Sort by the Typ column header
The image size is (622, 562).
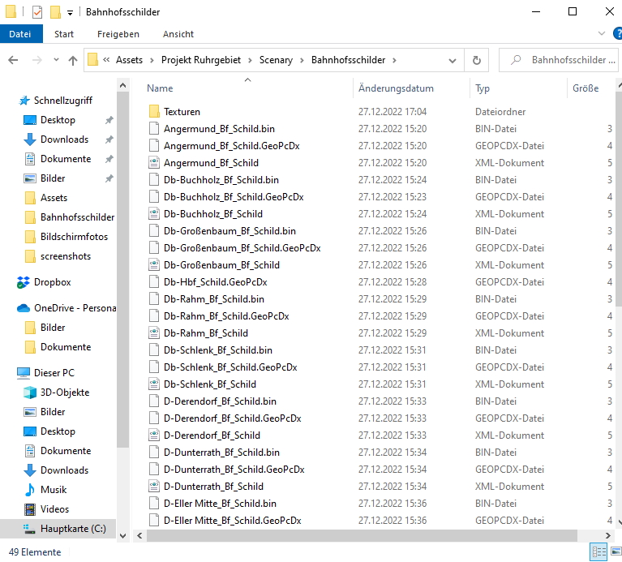pos(483,88)
